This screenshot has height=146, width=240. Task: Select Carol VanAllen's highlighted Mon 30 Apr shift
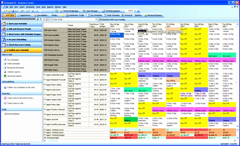(x=117, y=35)
